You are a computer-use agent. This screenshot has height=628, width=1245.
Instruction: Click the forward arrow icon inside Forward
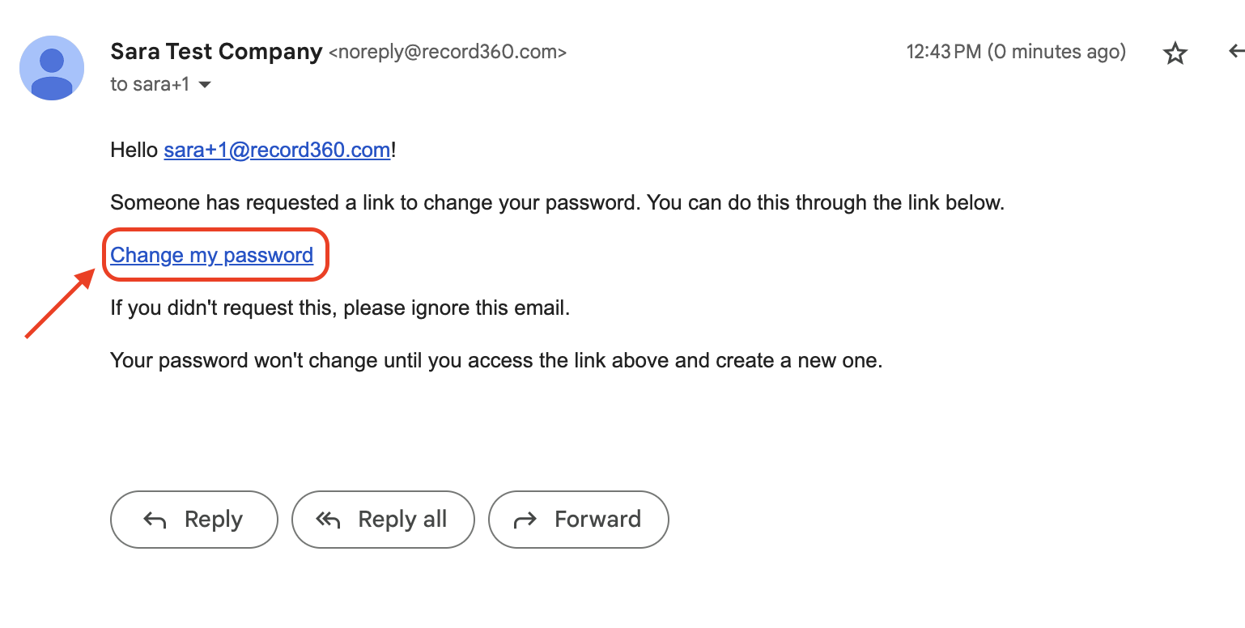pyautogui.click(x=525, y=520)
